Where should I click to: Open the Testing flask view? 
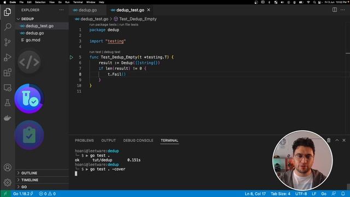[7, 103]
